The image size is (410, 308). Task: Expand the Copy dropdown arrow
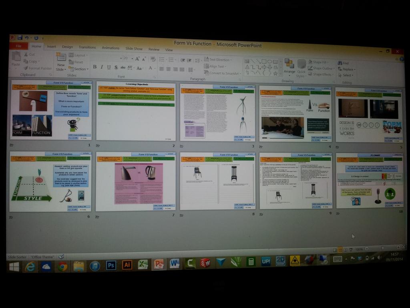(x=39, y=61)
